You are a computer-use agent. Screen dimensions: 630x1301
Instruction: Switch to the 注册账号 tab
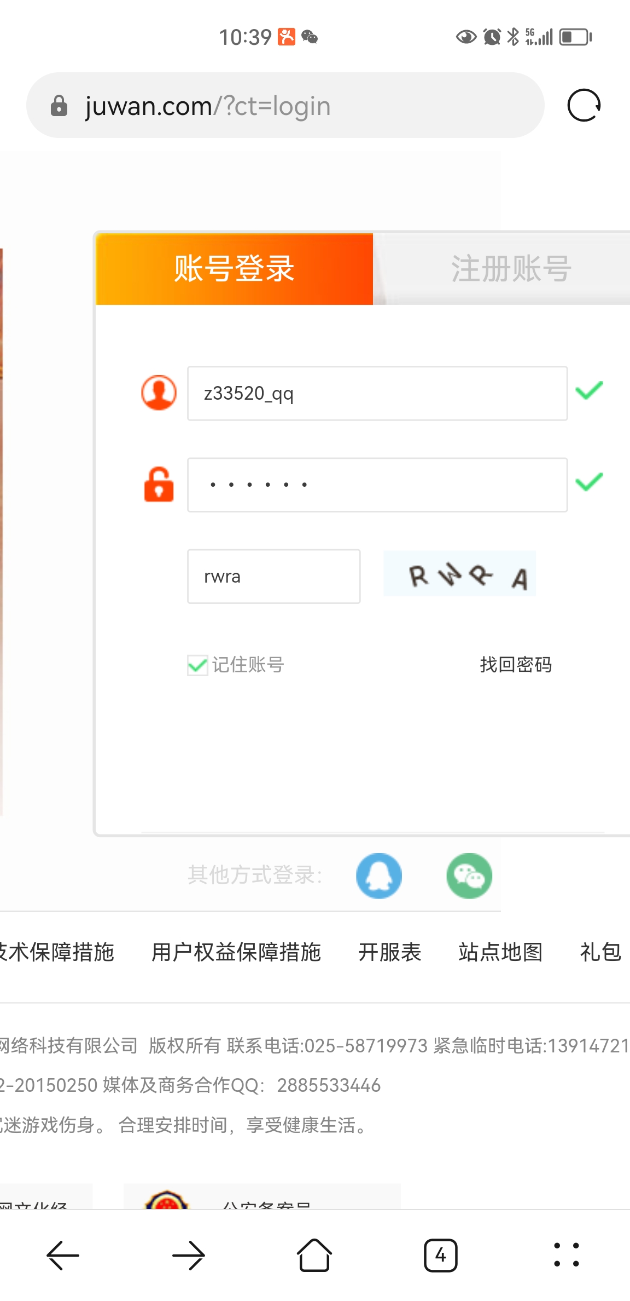click(511, 269)
